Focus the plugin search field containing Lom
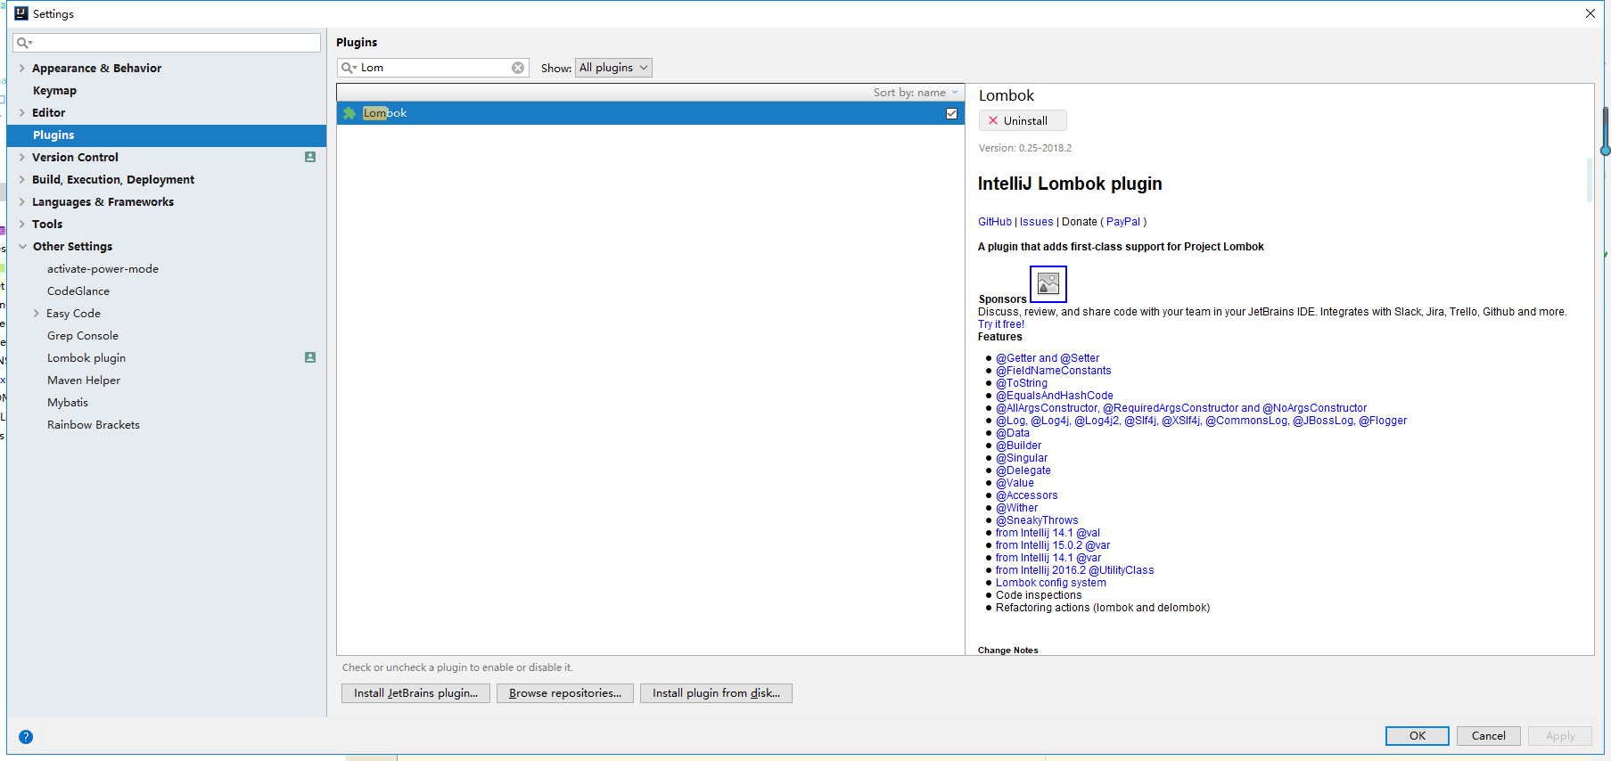1611x761 pixels. (x=433, y=68)
